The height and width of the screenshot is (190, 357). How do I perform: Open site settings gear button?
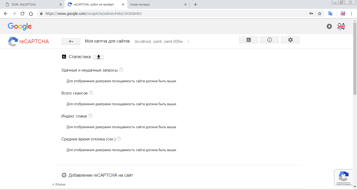[x=290, y=40]
